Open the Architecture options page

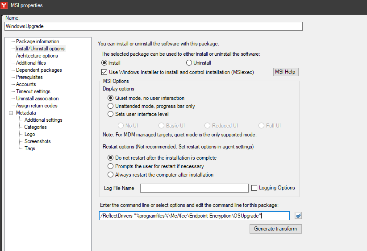[37, 56]
